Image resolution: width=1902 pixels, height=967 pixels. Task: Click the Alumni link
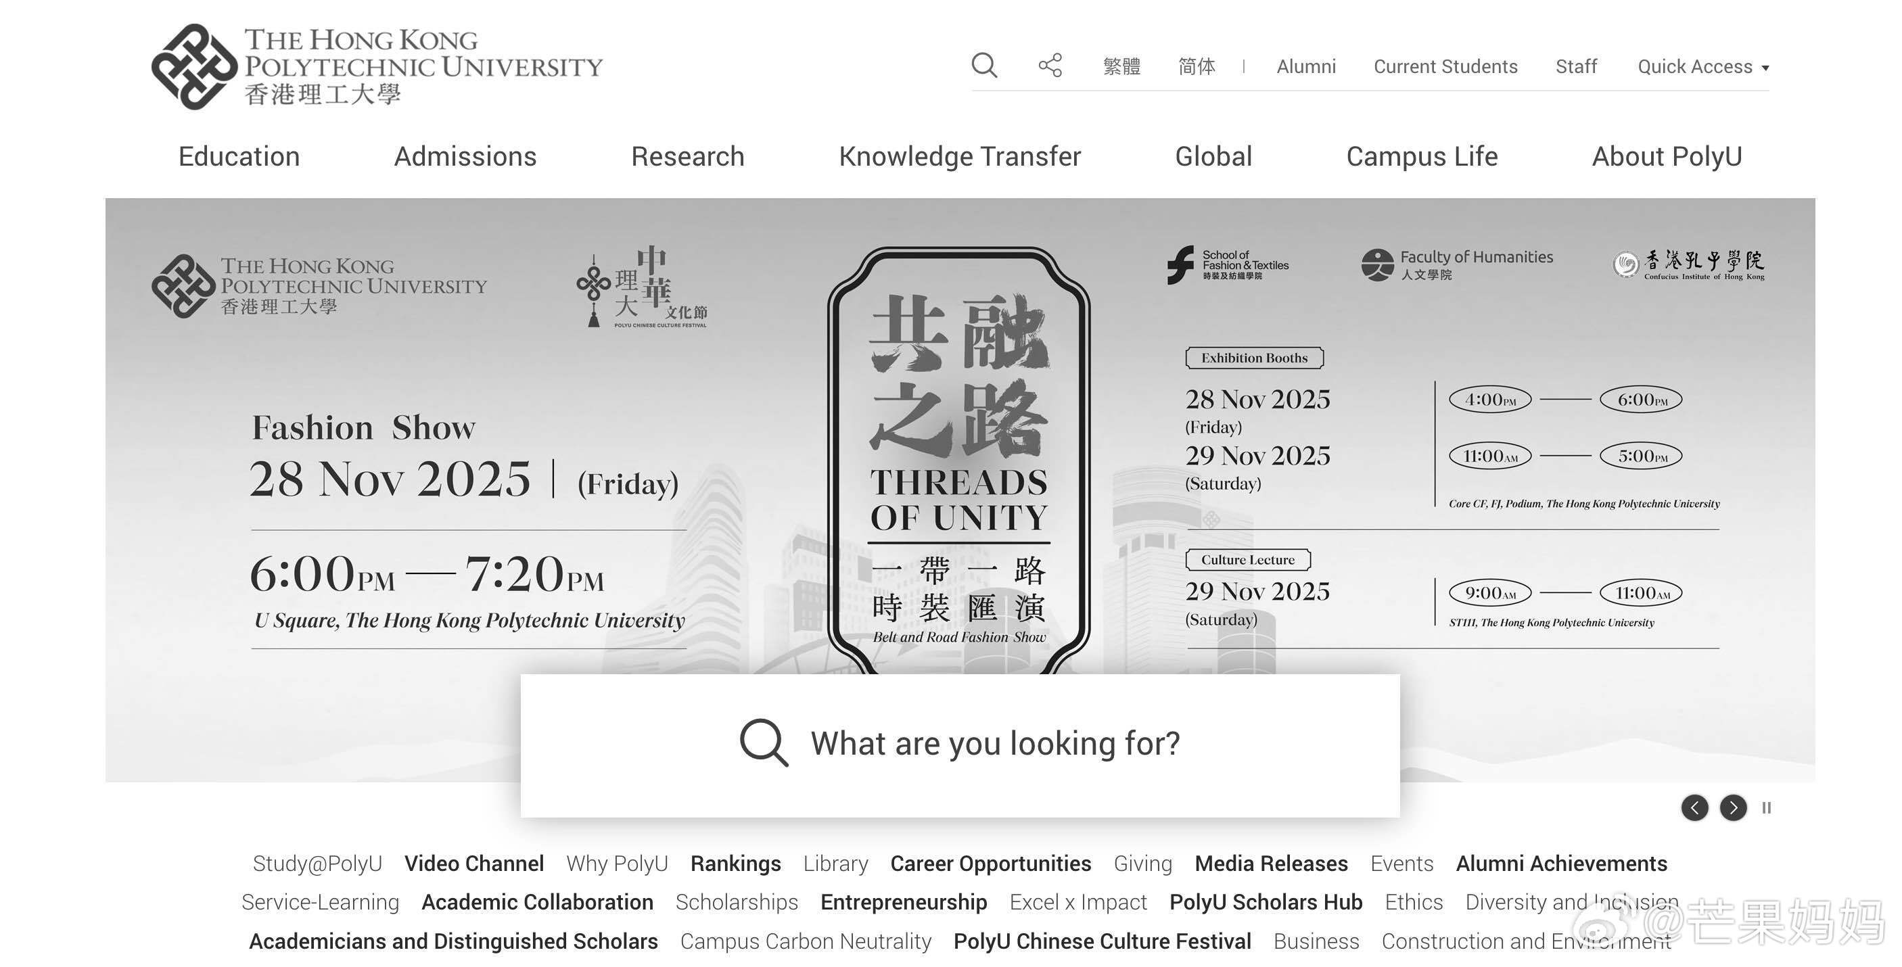point(1305,66)
